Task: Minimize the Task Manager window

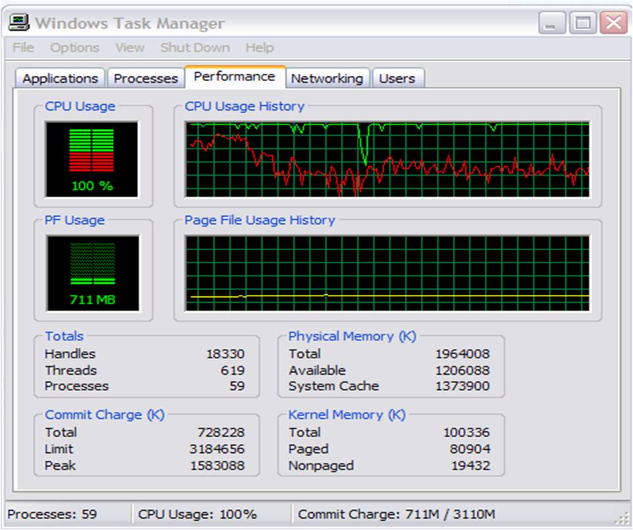Action: coord(551,22)
